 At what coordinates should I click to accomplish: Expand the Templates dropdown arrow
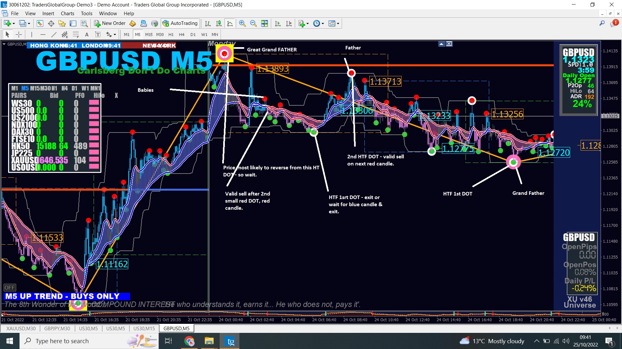(338, 23)
